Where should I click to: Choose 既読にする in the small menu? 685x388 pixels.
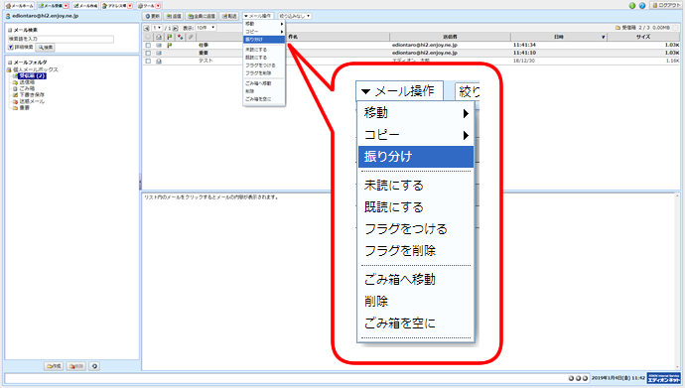pyautogui.click(x=264, y=58)
